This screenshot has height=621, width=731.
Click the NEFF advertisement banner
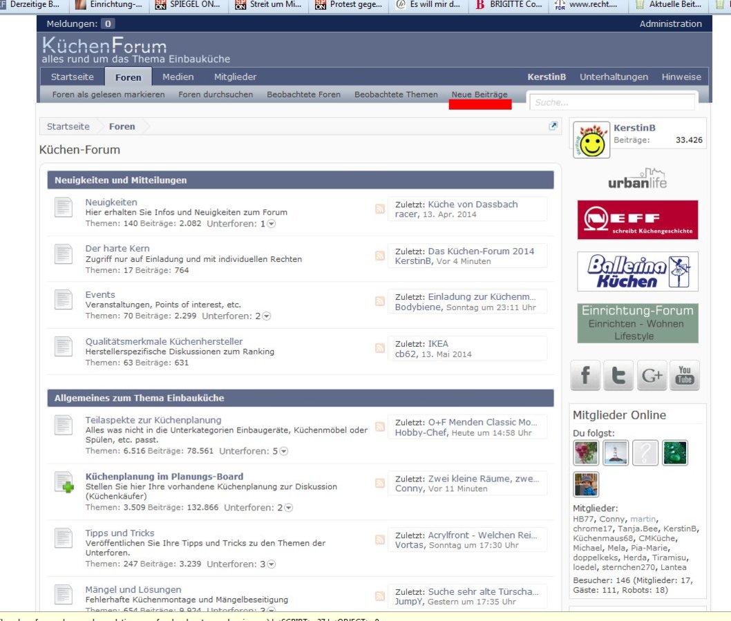tap(638, 220)
